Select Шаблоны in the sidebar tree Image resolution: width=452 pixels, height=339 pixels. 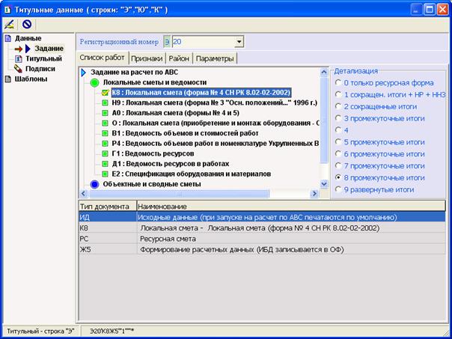[31, 79]
